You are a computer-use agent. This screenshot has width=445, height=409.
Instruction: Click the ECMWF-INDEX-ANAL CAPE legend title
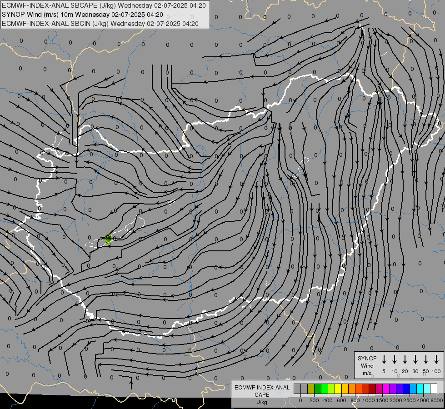coord(262,394)
